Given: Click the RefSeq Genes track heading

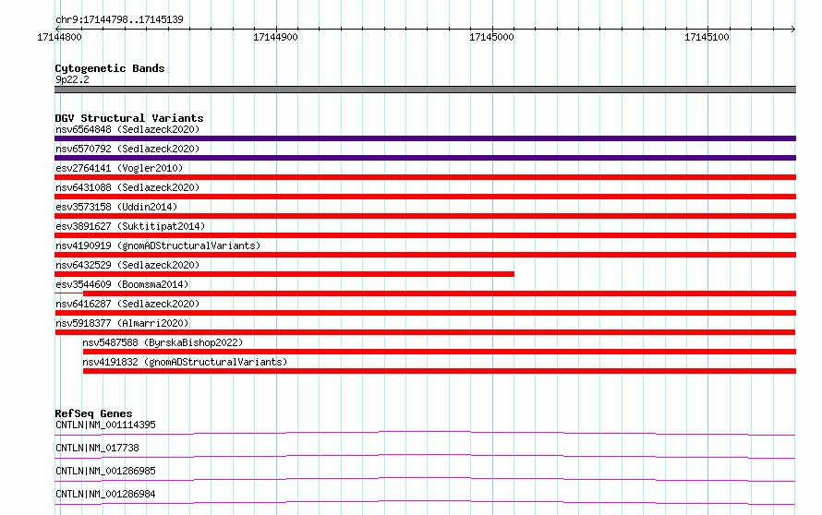Looking at the screenshot, I should [93, 413].
